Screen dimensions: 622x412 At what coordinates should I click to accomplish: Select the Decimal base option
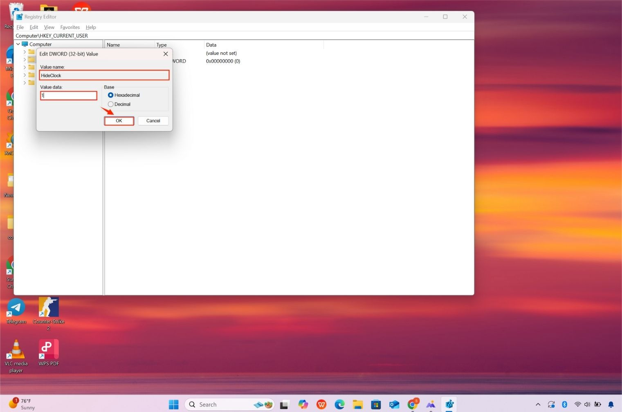110,104
